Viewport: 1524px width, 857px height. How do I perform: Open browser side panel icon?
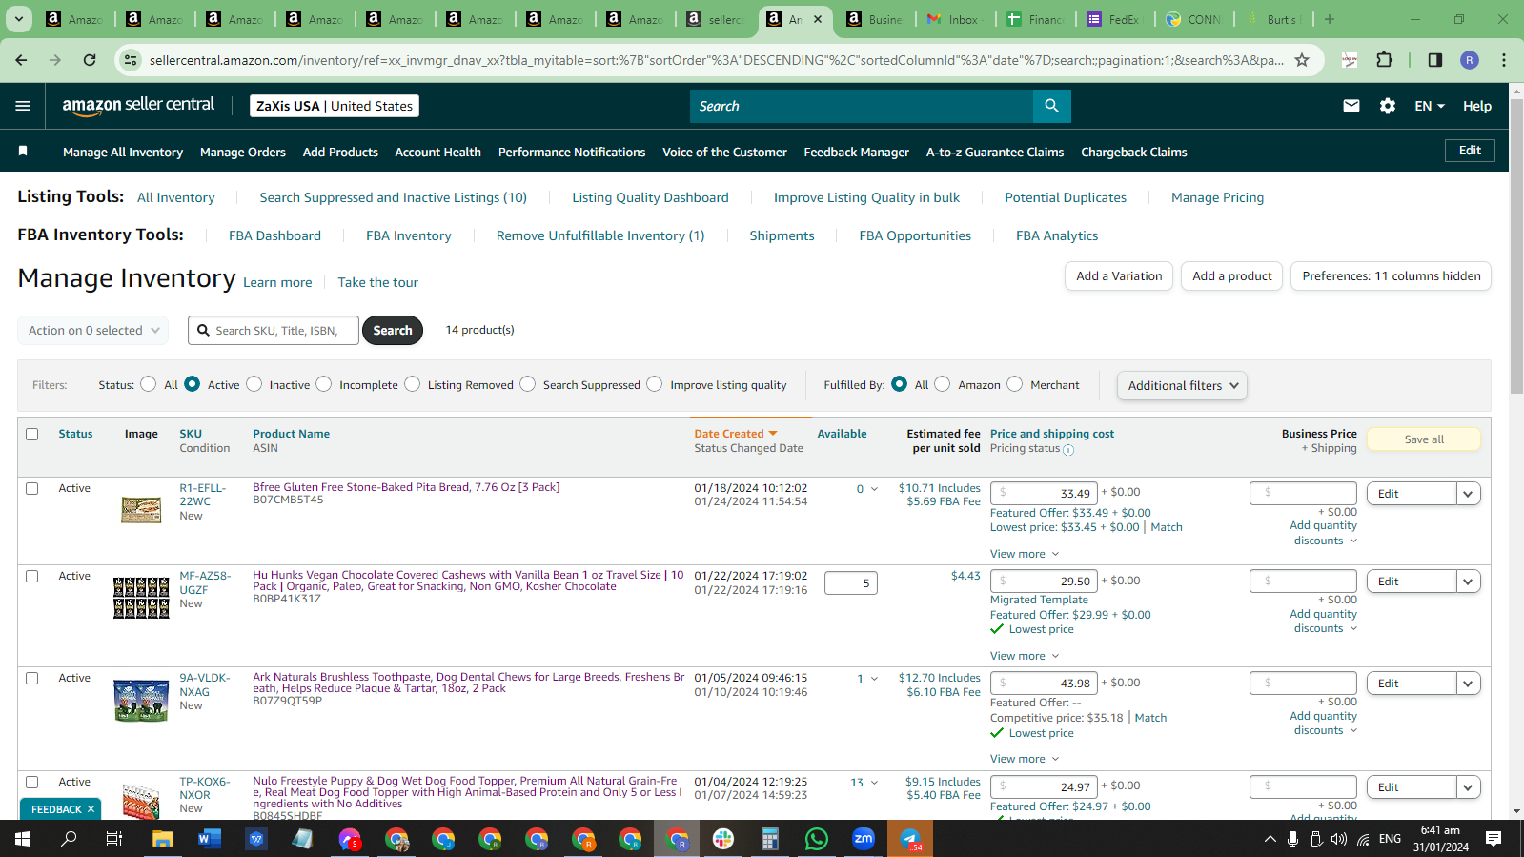[1435, 60]
